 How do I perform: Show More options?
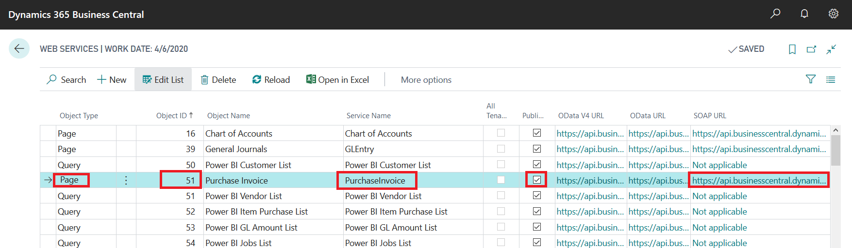pos(426,80)
